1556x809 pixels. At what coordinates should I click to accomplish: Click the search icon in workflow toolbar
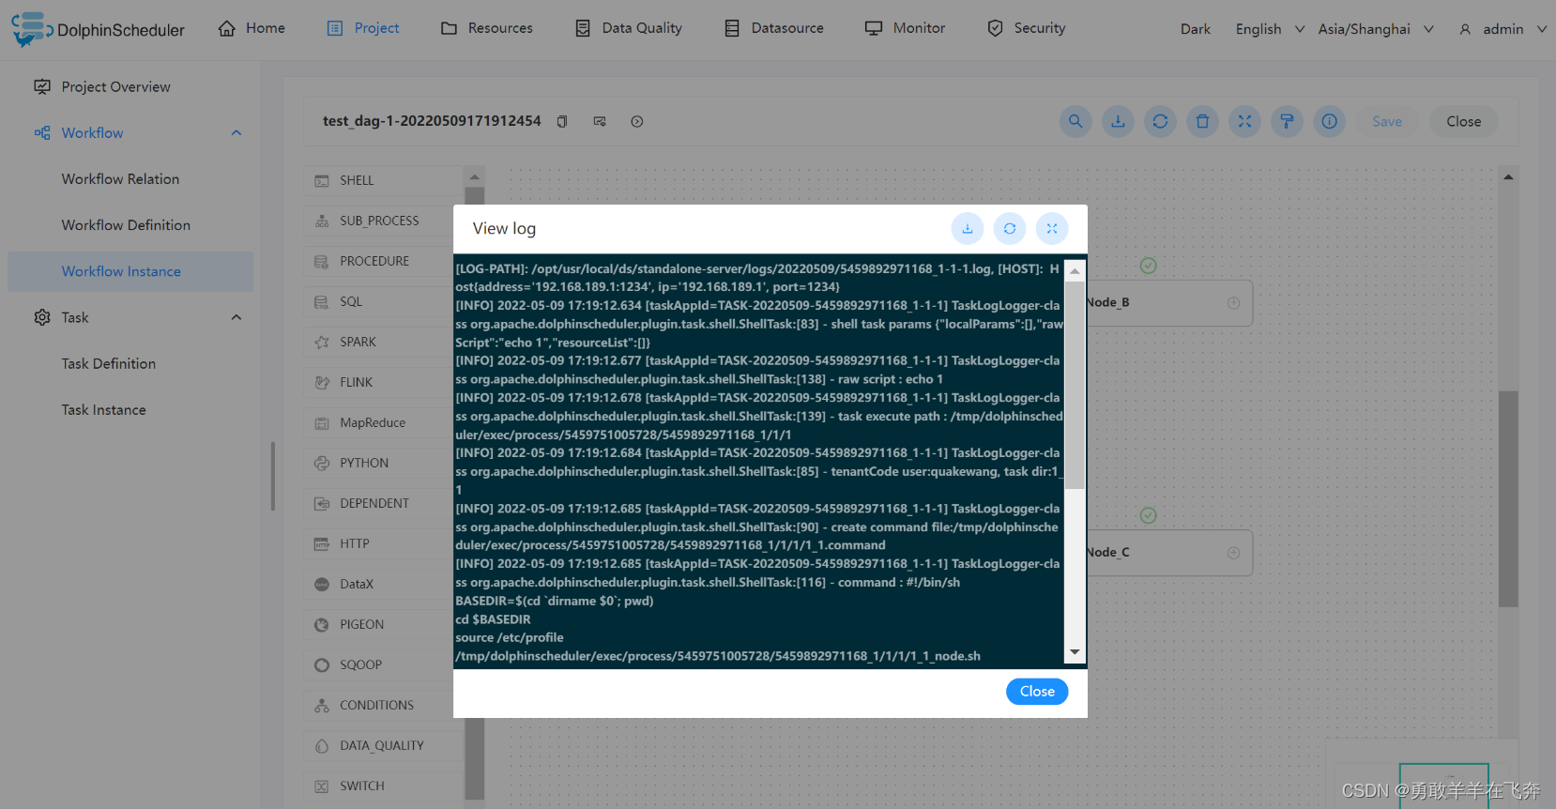(1075, 121)
